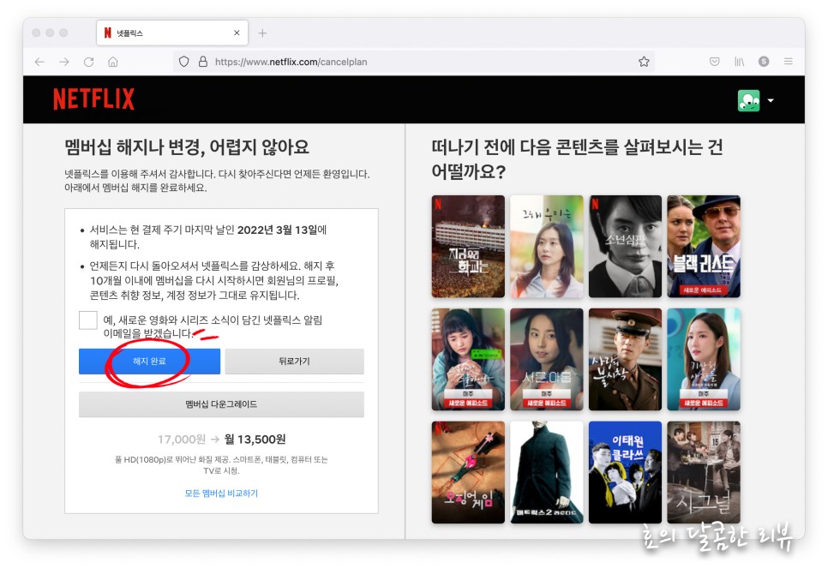828x568 pixels.
Task: Click the 월 13,500원 price text
Action: click(x=255, y=439)
